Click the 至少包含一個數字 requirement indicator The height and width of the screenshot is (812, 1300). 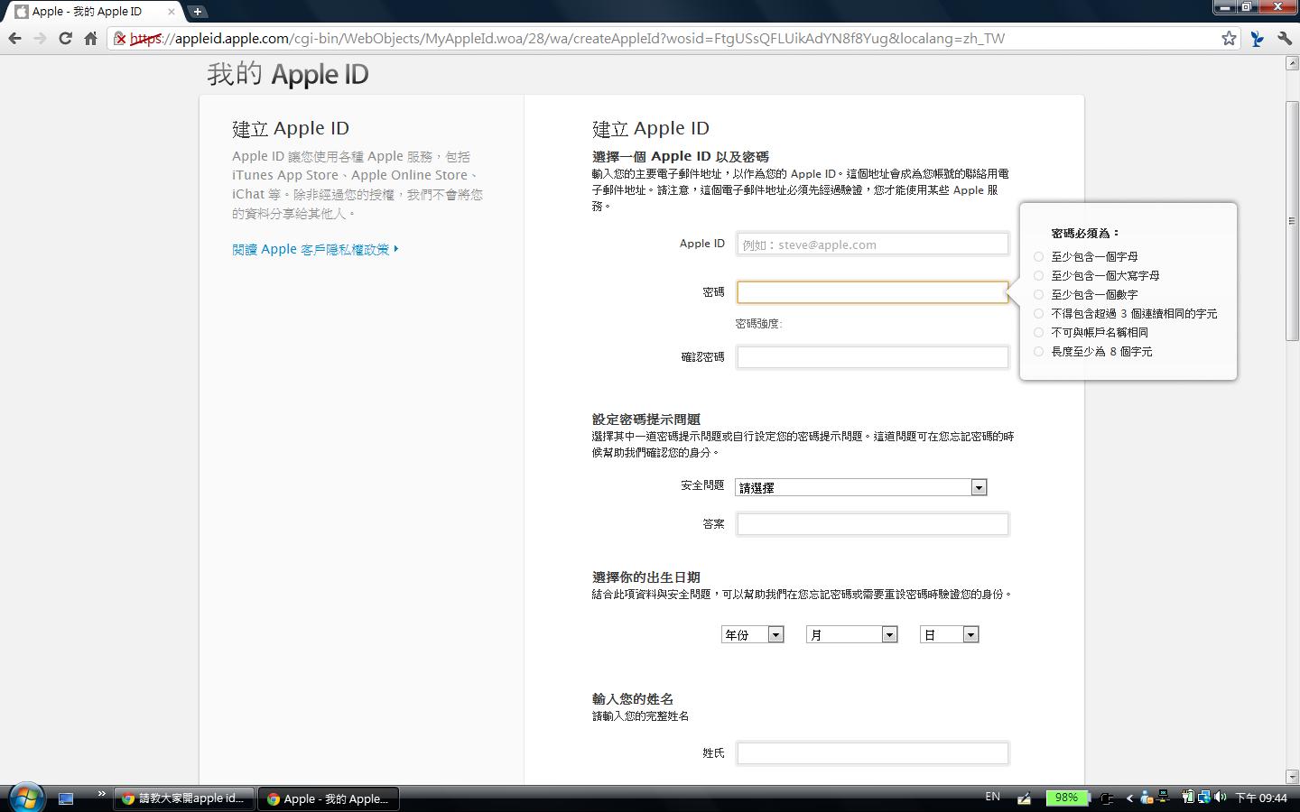pos(1038,294)
